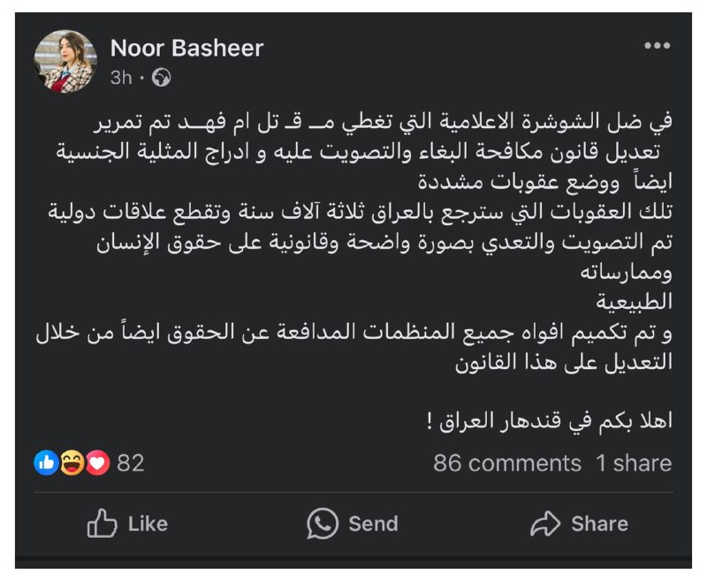Click the Share text label in action bar
The image size is (707, 581).
pyautogui.click(x=600, y=524)
